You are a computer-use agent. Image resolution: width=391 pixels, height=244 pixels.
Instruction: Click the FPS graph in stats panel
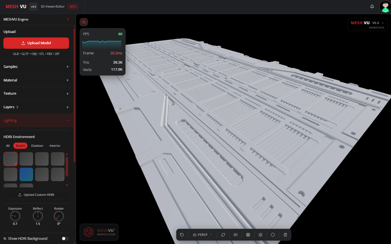[x=102, y=44]
